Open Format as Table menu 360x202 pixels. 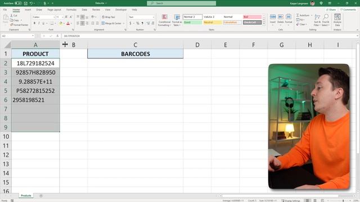pyautogui.click(x=177, y=20)
